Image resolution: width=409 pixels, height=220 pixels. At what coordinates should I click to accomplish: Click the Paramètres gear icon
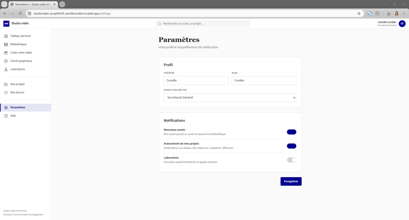pyautogui.click(x=6, y=108)
